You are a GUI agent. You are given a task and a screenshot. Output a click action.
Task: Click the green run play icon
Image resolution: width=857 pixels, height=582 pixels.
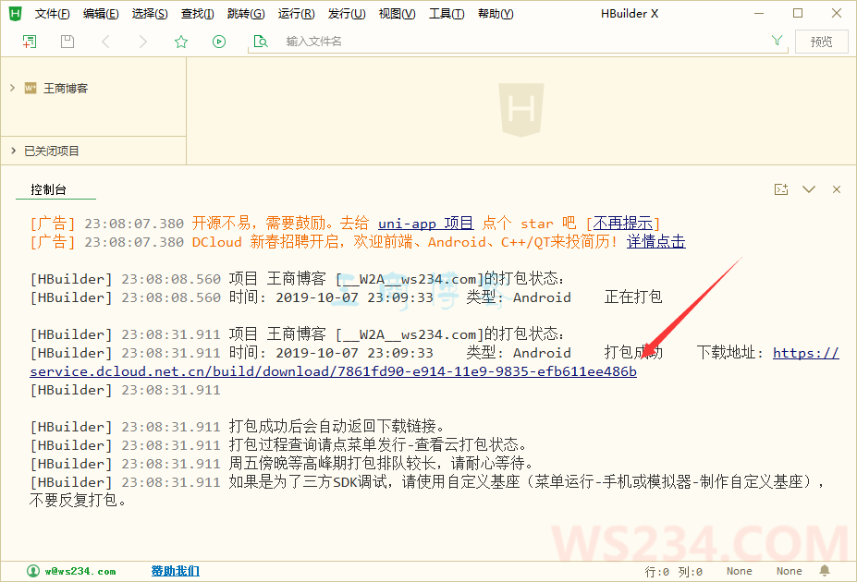pos(219,42)
